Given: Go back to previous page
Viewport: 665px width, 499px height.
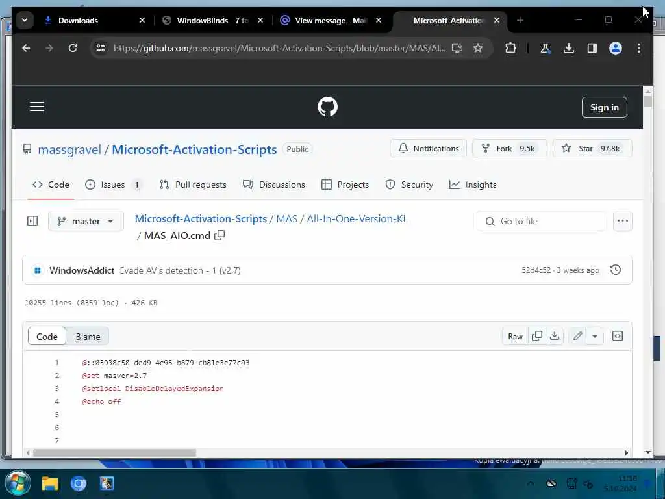Looking at the screenshot, I should [x=26, y=48].
